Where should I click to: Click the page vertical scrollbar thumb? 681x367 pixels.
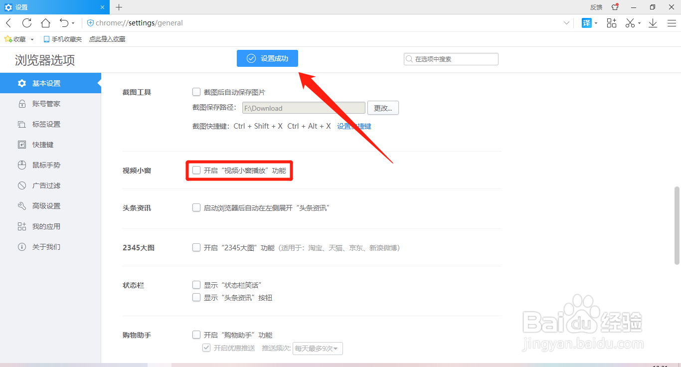point(677,225)
